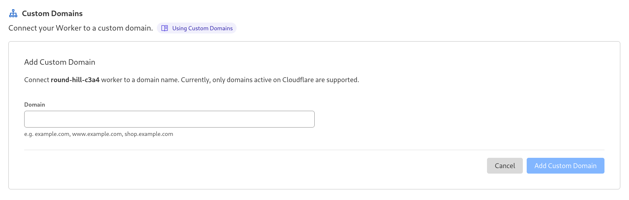Click the example.com hint text below the field

(x=98, y=134)
